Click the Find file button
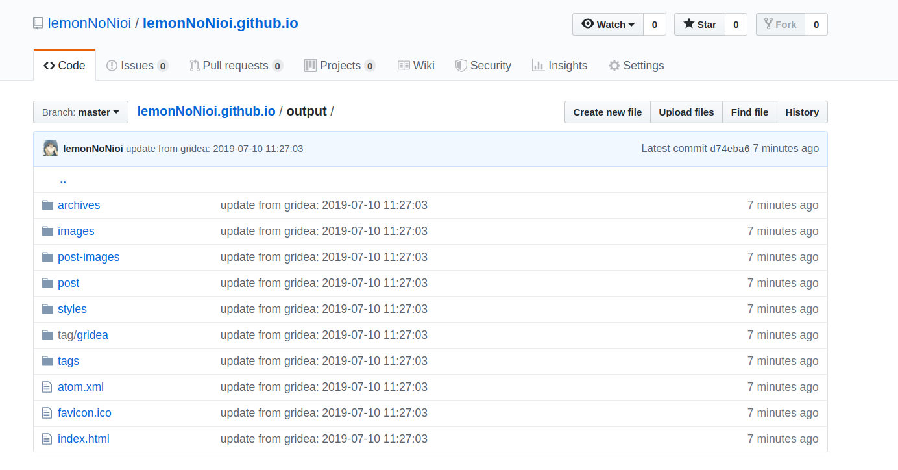This screenshot has height=470, width=898. 749,112
